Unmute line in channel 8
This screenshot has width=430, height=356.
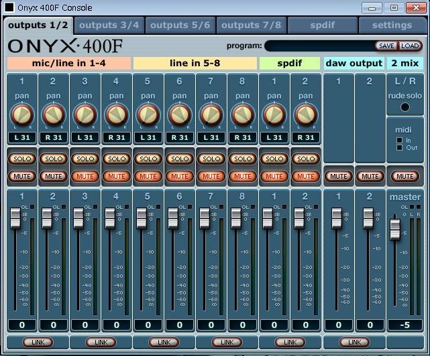pos(243,176)
